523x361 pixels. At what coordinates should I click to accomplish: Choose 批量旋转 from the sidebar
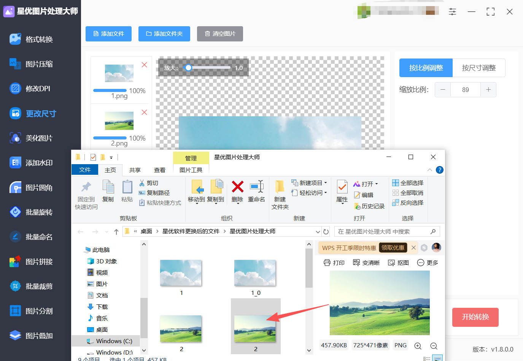(x=32, y=212)
